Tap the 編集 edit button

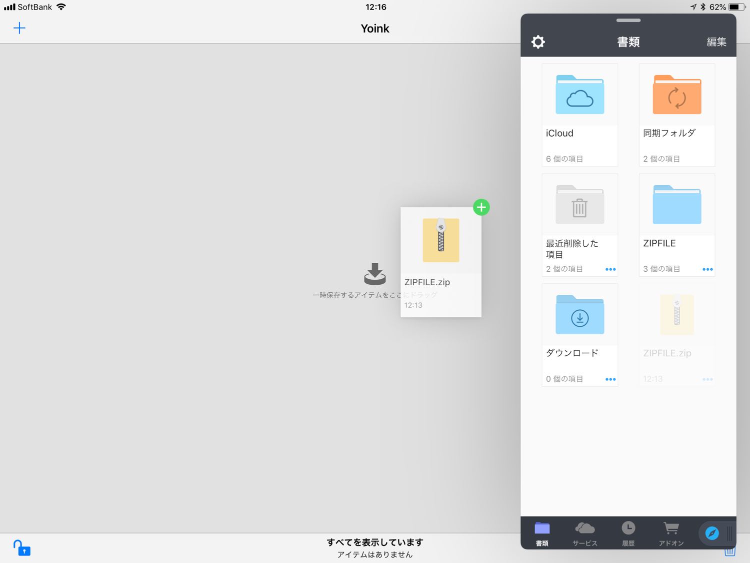[x=716, y=42]
